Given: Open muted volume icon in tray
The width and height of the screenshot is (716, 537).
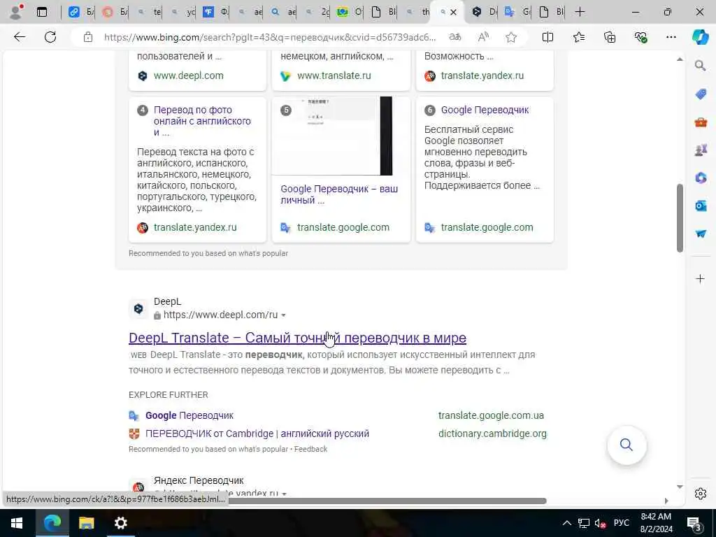Looking at the screenshot, I should click(600, 523).
